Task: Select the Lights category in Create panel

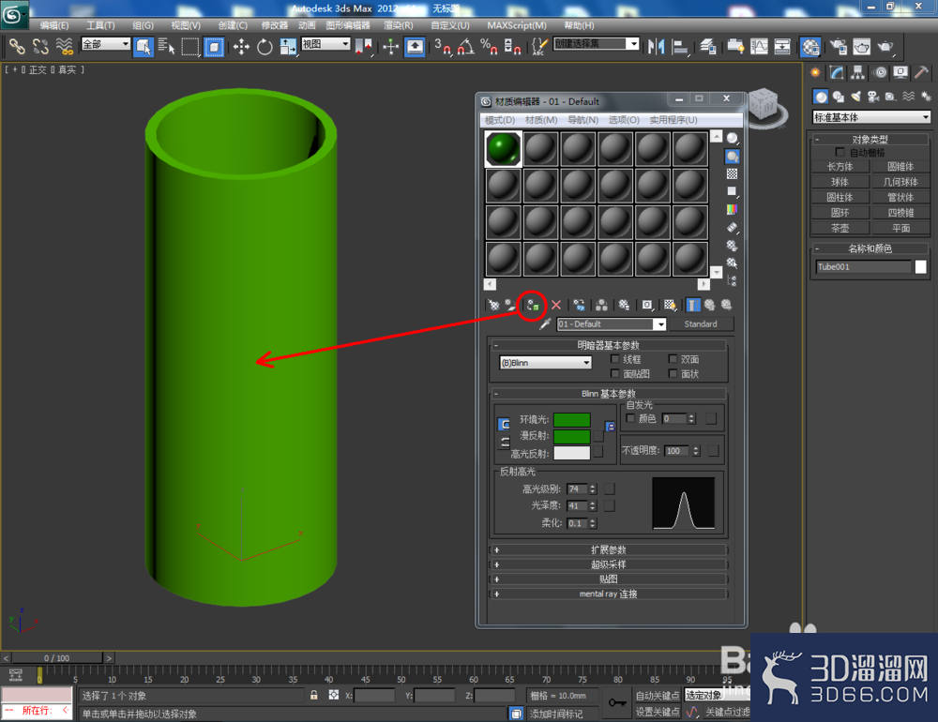Action: pos(856,97)
